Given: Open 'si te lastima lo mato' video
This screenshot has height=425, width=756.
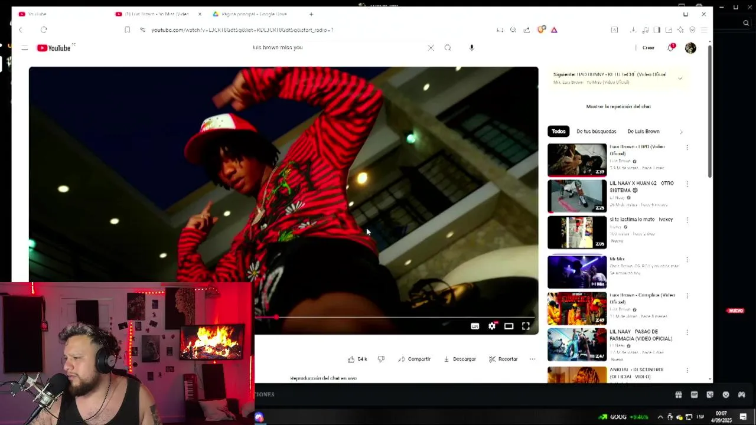Looking at the screenshot, I should point(641,220).
